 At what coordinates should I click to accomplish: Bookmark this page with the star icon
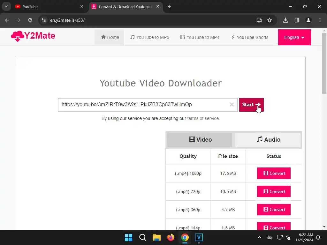(x=270, y=20)
